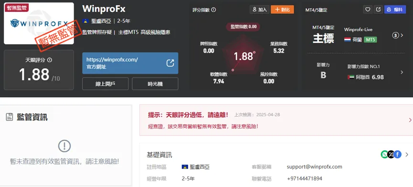Open the X social media icon
413x187 pixels.
tap(391, 155)
